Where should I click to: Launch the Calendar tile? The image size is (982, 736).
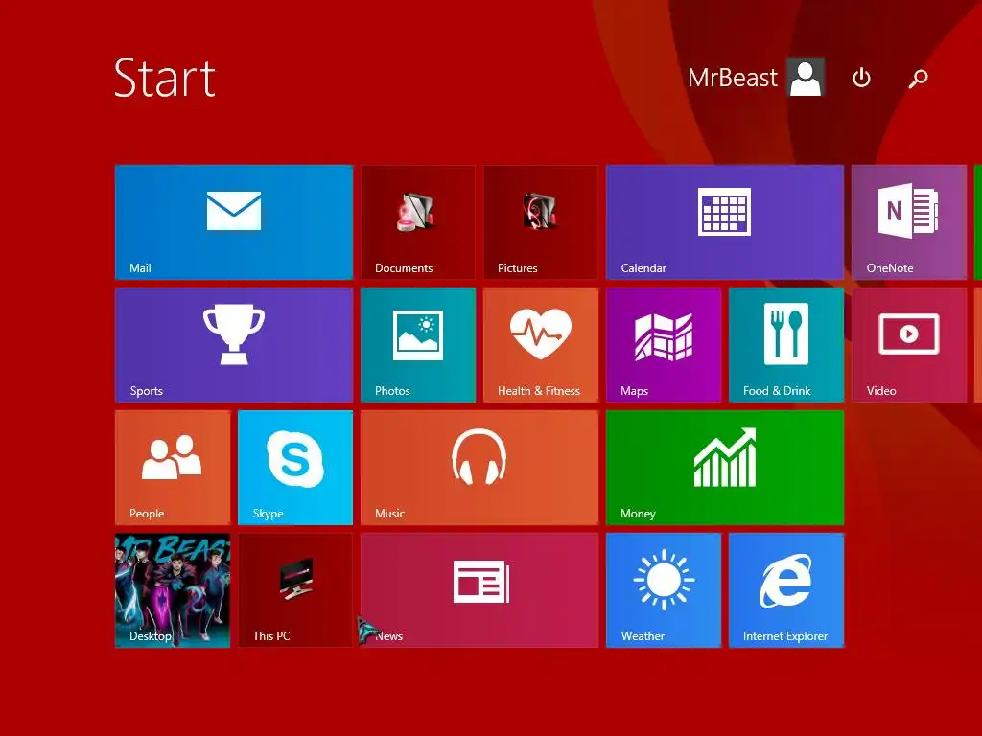[x=725, y=222]
